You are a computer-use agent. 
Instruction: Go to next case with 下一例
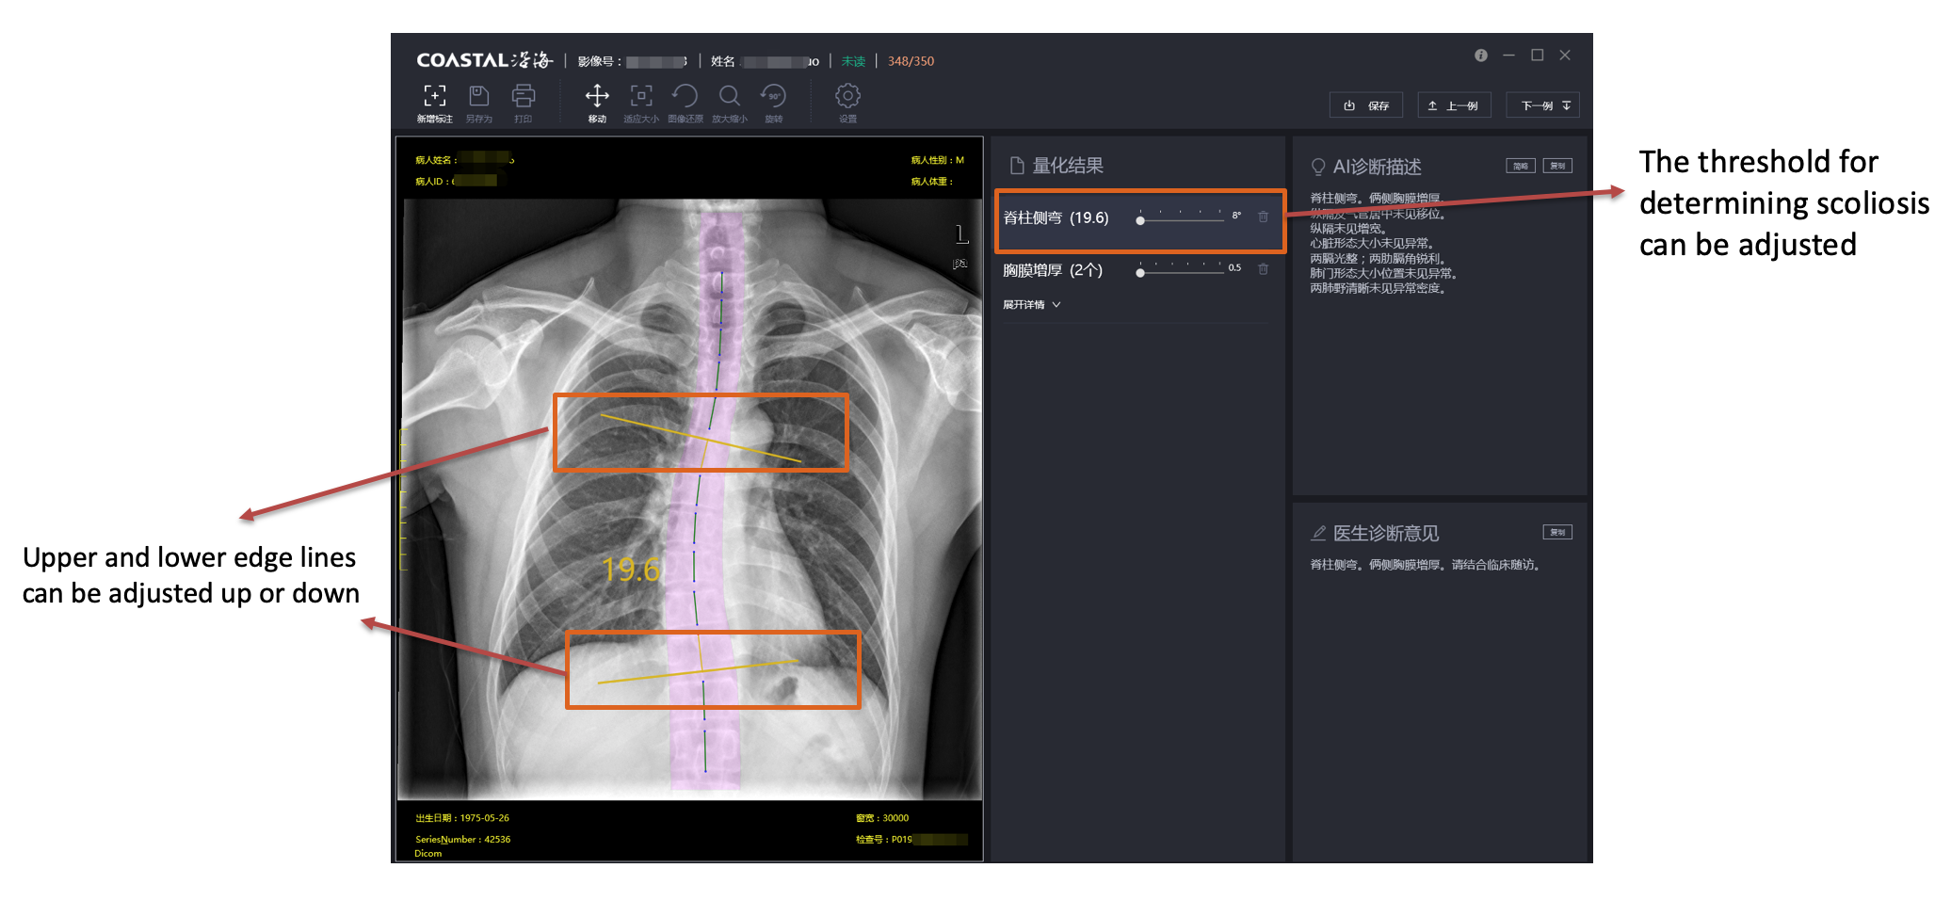coord(1543,105)
